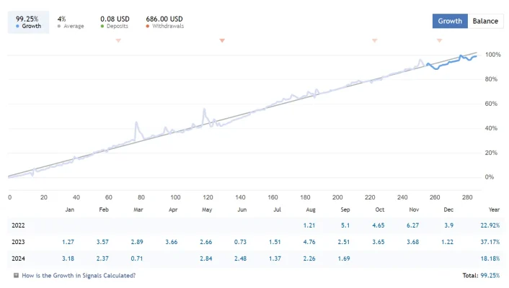Click the 2022 November value 6.27

click(x=412, y=225)
